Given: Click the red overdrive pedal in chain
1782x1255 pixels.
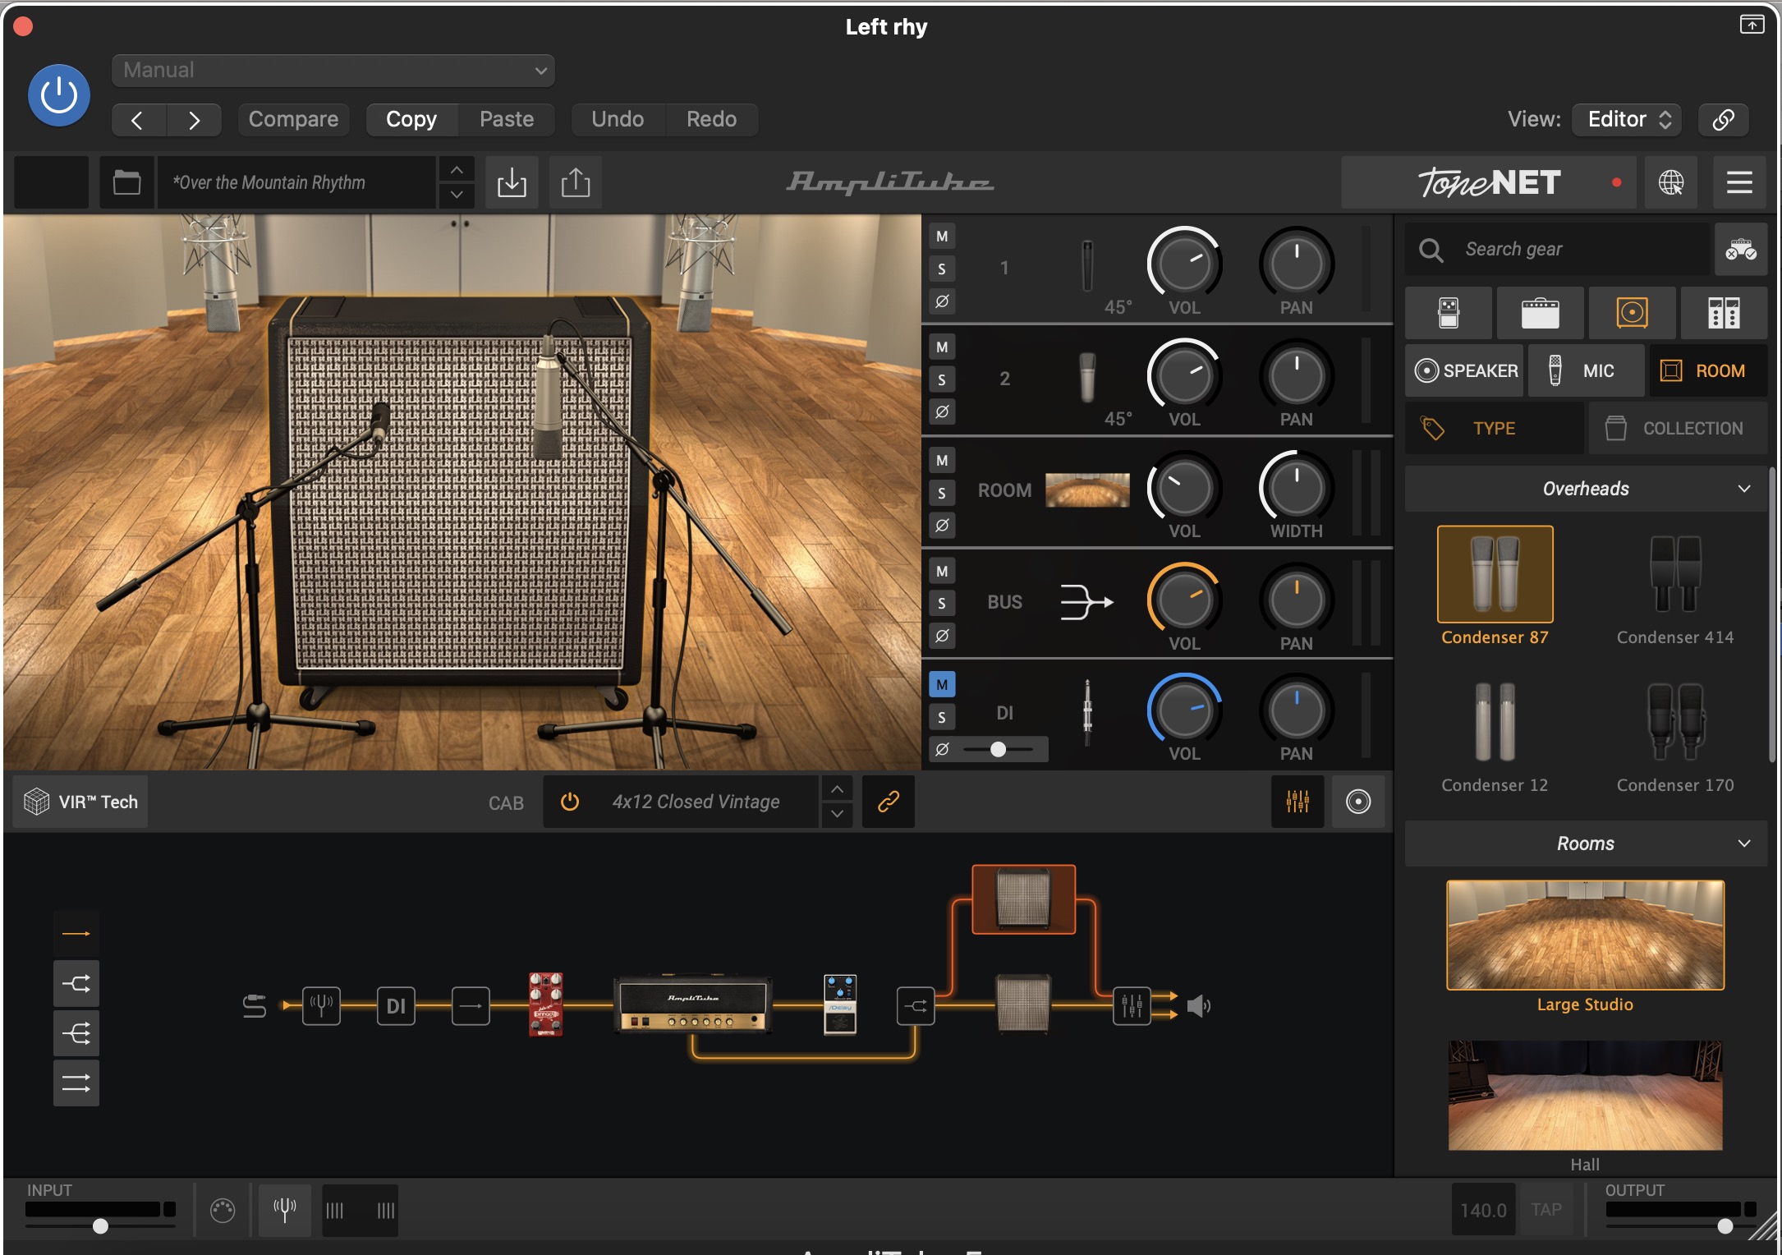Looking at the screenshot, I should point(546,1004).
